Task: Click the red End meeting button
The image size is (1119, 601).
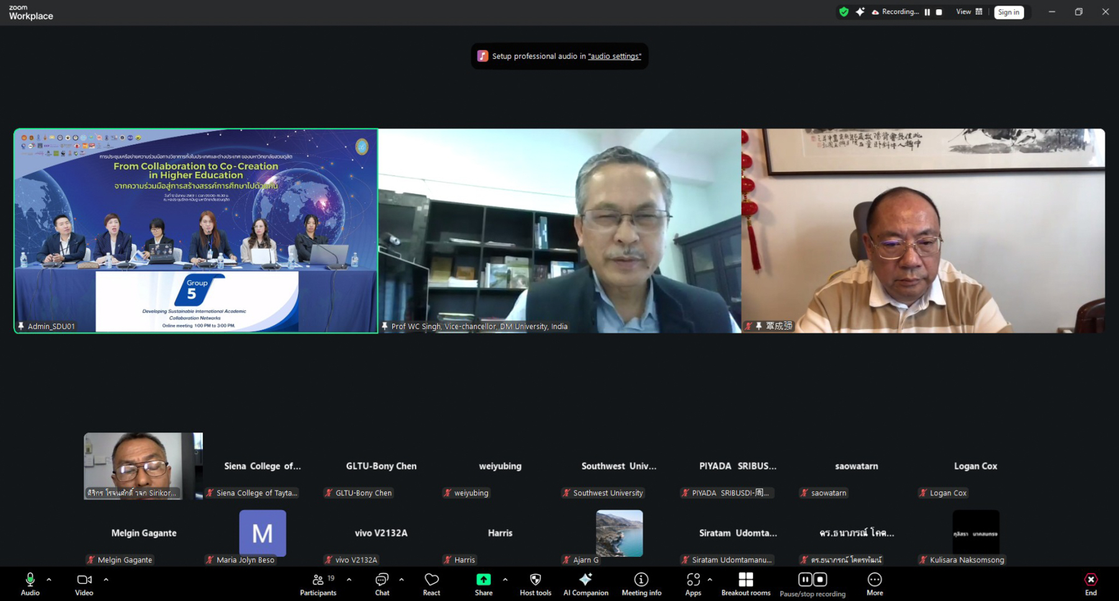Action: click(1090, 584)
